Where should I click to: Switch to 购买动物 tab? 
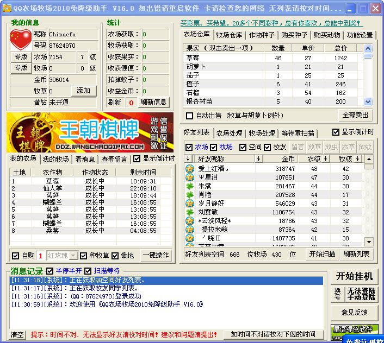point(327,35)
